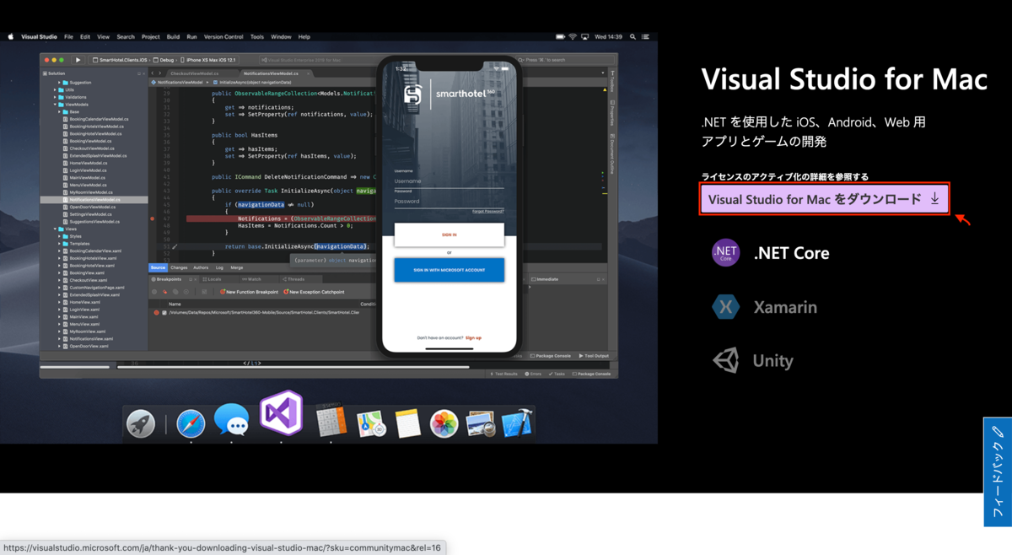Open the Project menu in menu bar
This screenshot has width=1012, height=555.
pyautogui.click(x=151, y=37)
